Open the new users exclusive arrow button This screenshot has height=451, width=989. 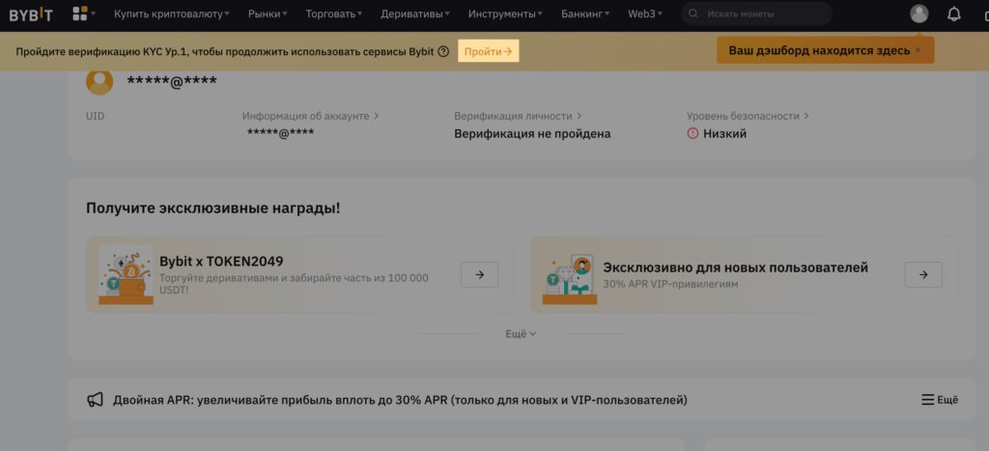[x=923, y=274]
